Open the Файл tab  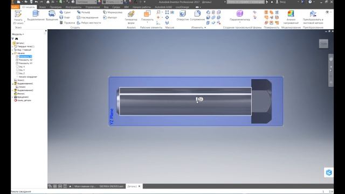tap(15, 7)
